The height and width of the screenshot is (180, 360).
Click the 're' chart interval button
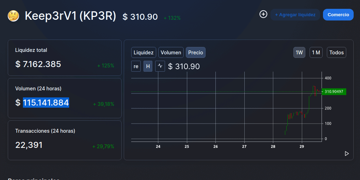pos(136,66)
